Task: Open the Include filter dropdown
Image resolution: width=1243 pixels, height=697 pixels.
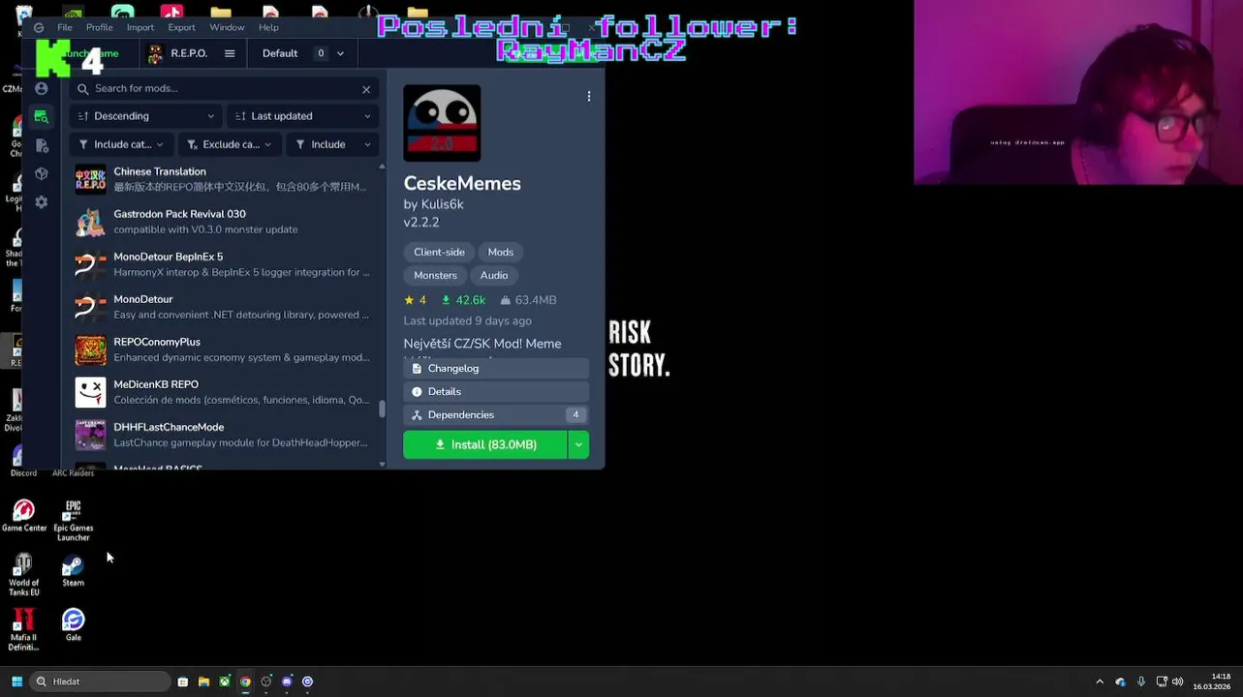Action: click(332, 144)
